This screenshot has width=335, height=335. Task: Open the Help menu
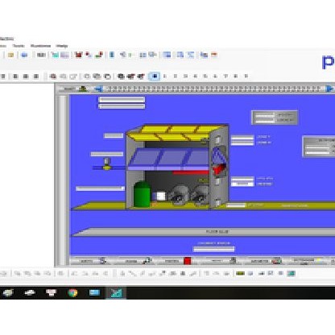(62, 46)
